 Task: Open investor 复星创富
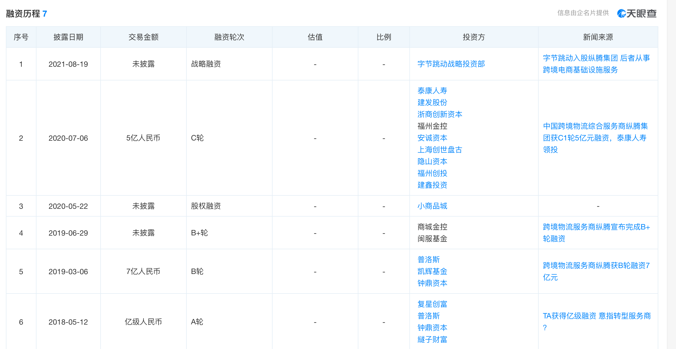click(432, 304)
